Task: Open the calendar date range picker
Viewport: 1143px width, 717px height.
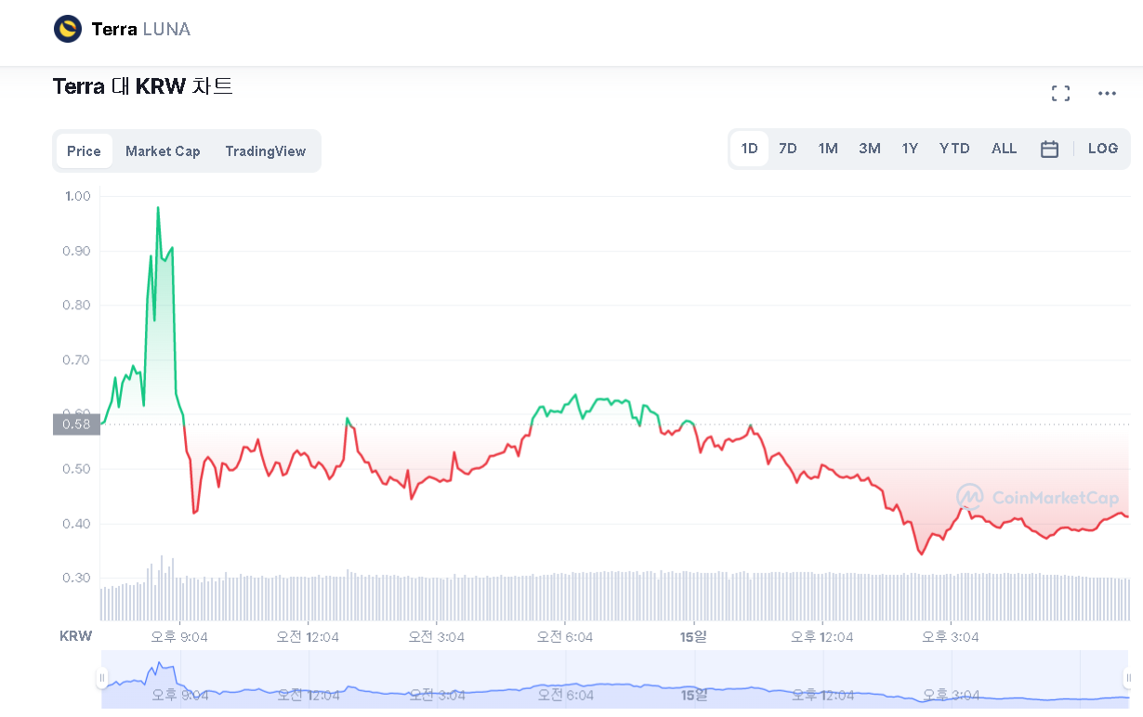Action: (1049, 149)
